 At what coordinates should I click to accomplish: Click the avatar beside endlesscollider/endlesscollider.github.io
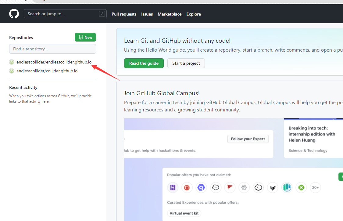(x=12, y=62)
